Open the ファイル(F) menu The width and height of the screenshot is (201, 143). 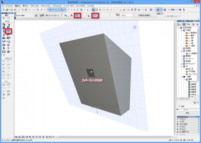[x=9, y=6]
